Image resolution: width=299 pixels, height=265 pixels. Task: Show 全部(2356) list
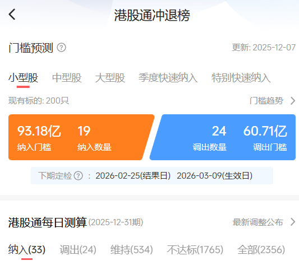(x=261, y=249)
